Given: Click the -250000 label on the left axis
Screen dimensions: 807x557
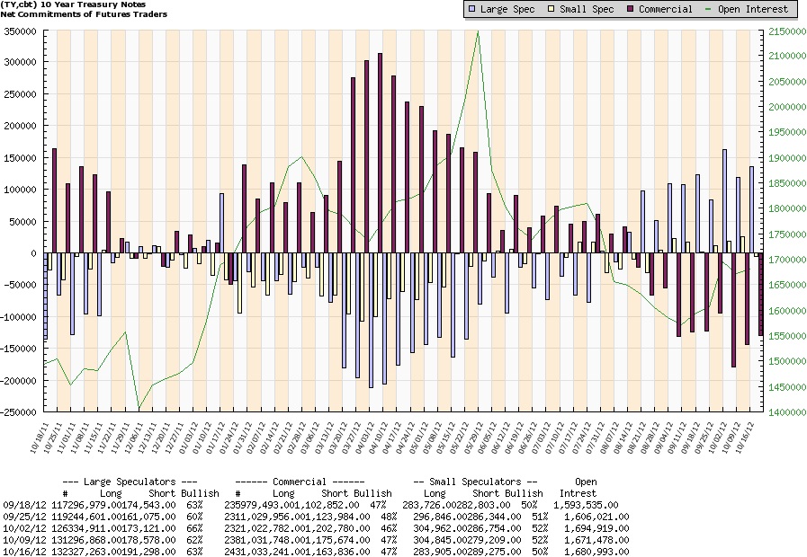Looking at the screenshot, I should click(x=19, y=412).
